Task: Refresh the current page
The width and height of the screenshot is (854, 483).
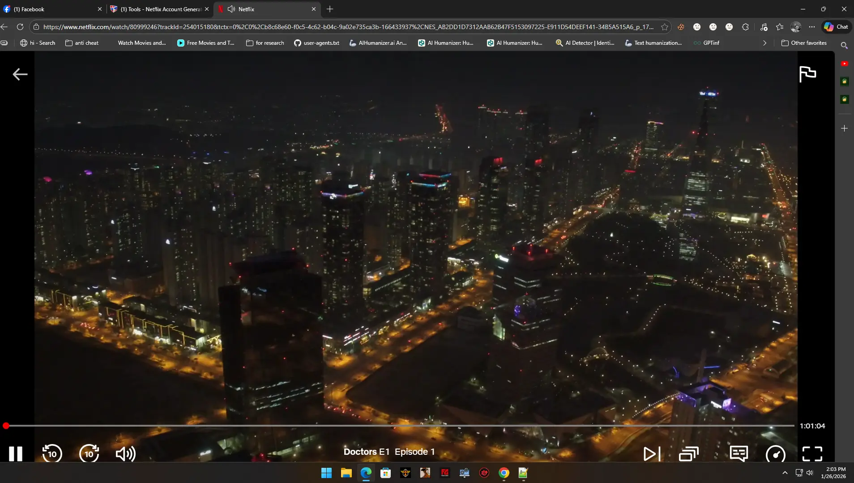Action: click(x=20, y=27)
